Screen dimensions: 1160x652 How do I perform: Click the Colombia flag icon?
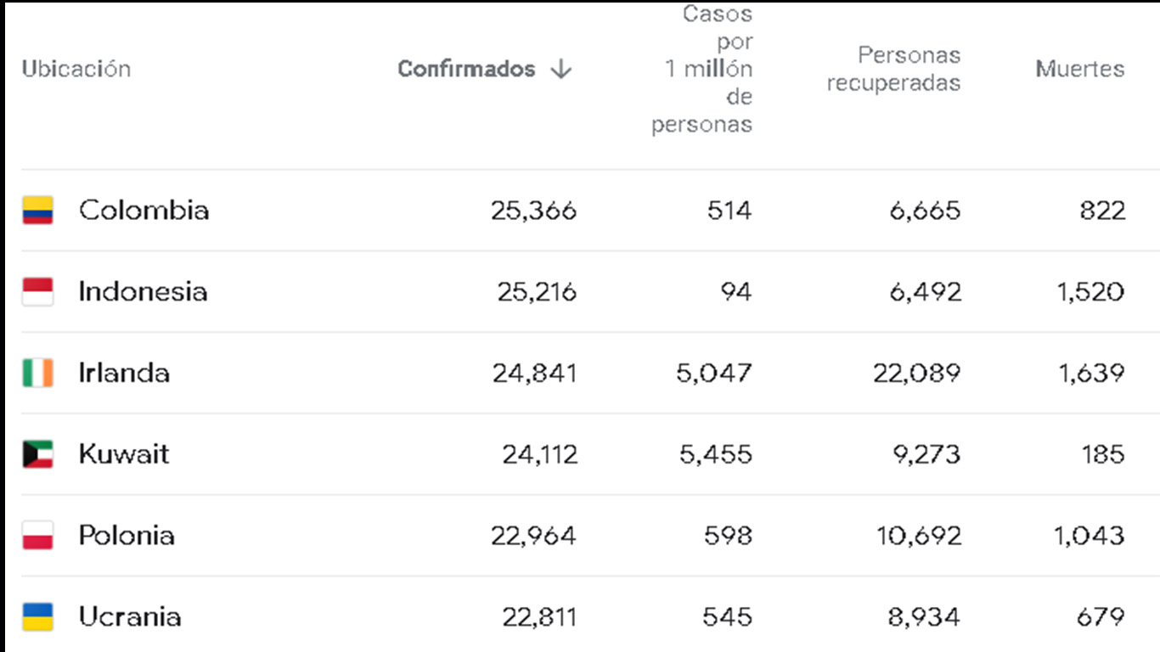point(37,210)
